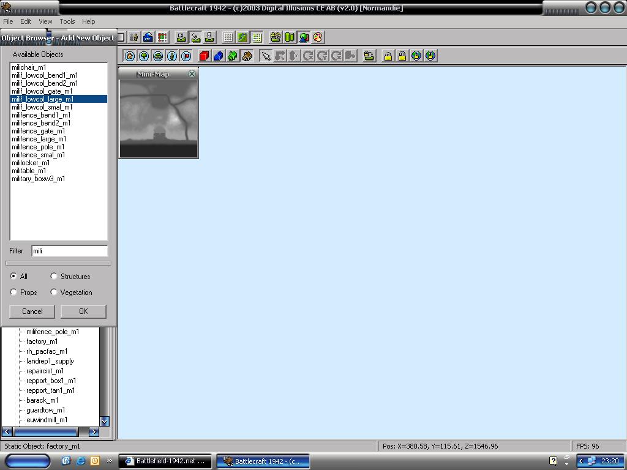Select the green sphere and cone icon
The height and width of the screenshot is (470, 627).
click(x=304, y=37)
